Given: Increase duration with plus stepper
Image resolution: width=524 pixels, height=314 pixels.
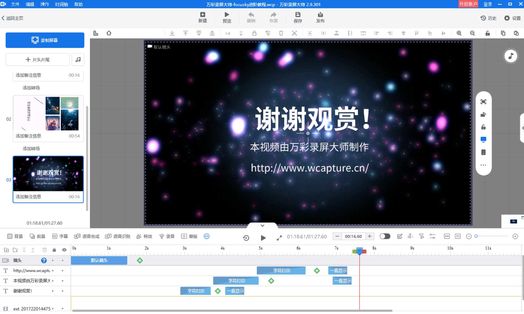Looking at the screenshot, I should tap(370, 236).
